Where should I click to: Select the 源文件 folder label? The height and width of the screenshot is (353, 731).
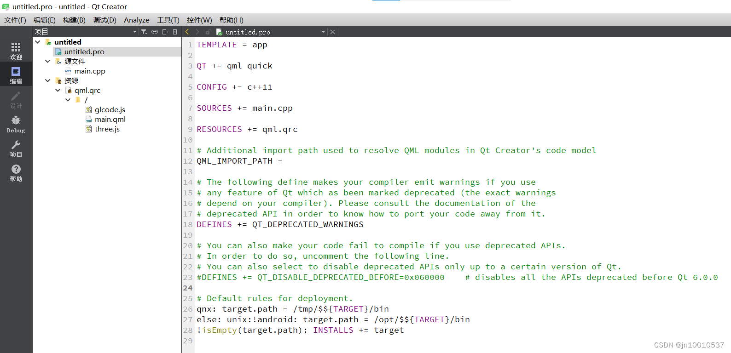coord(75,61)
